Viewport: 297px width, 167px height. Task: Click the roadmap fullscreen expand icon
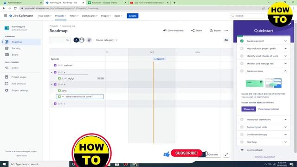(x=226, y=154)
